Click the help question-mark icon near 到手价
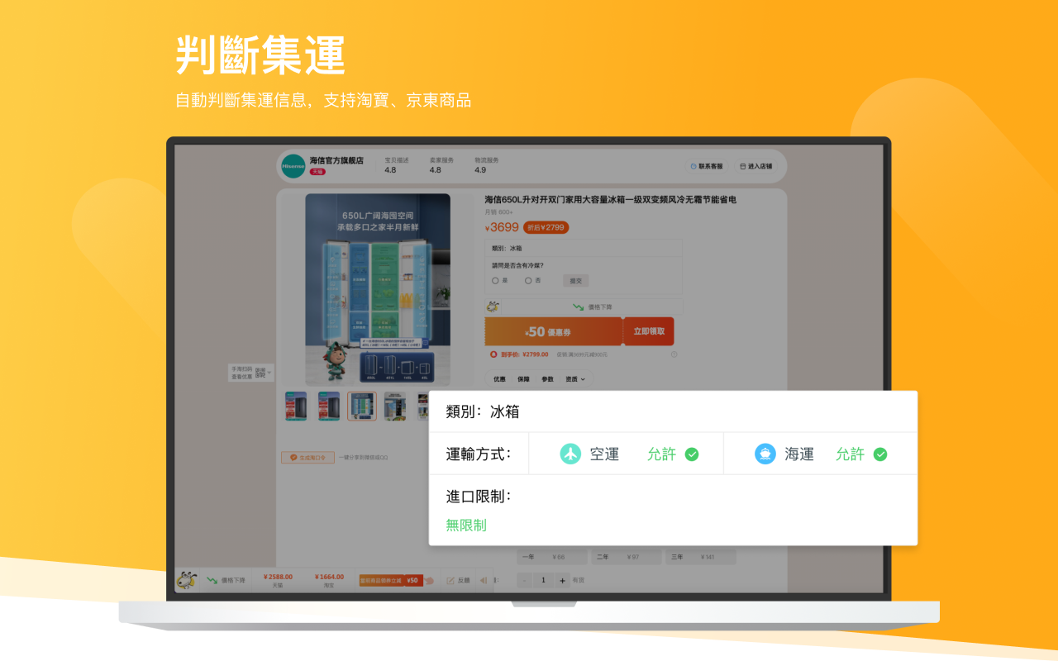 click(x=674, y=354)
